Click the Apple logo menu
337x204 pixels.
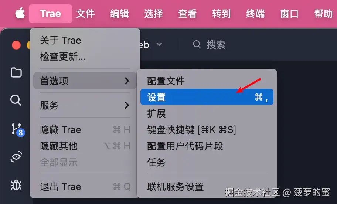(20, 13)
